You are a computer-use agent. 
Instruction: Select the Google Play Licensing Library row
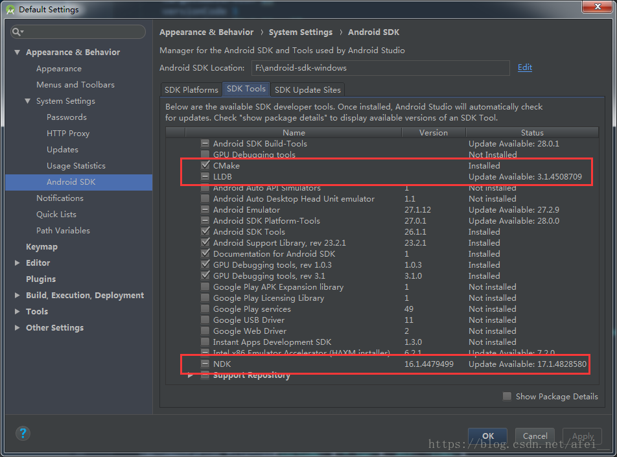pos(382,298)
